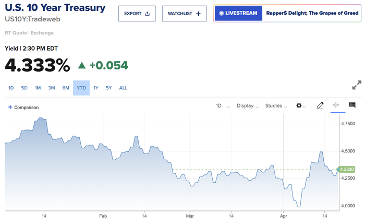Select the pencil drawing tool
365x224 pixels.
320,105
